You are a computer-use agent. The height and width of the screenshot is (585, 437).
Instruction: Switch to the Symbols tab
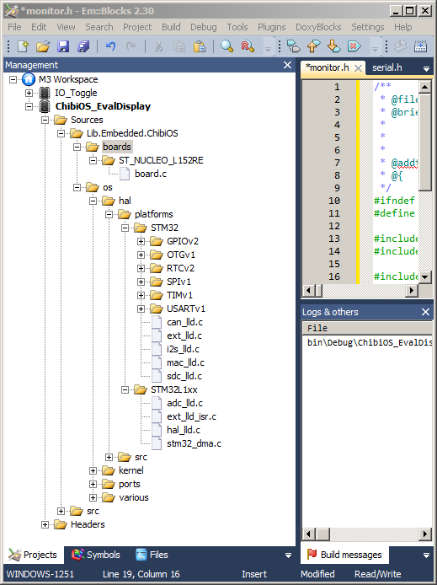coord(96,555)
